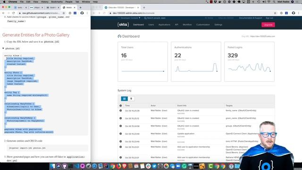Expand log entry at Oct 30 15:24:58
The width and height of the screenshot is (302, 170).
[x=121, y=126]
